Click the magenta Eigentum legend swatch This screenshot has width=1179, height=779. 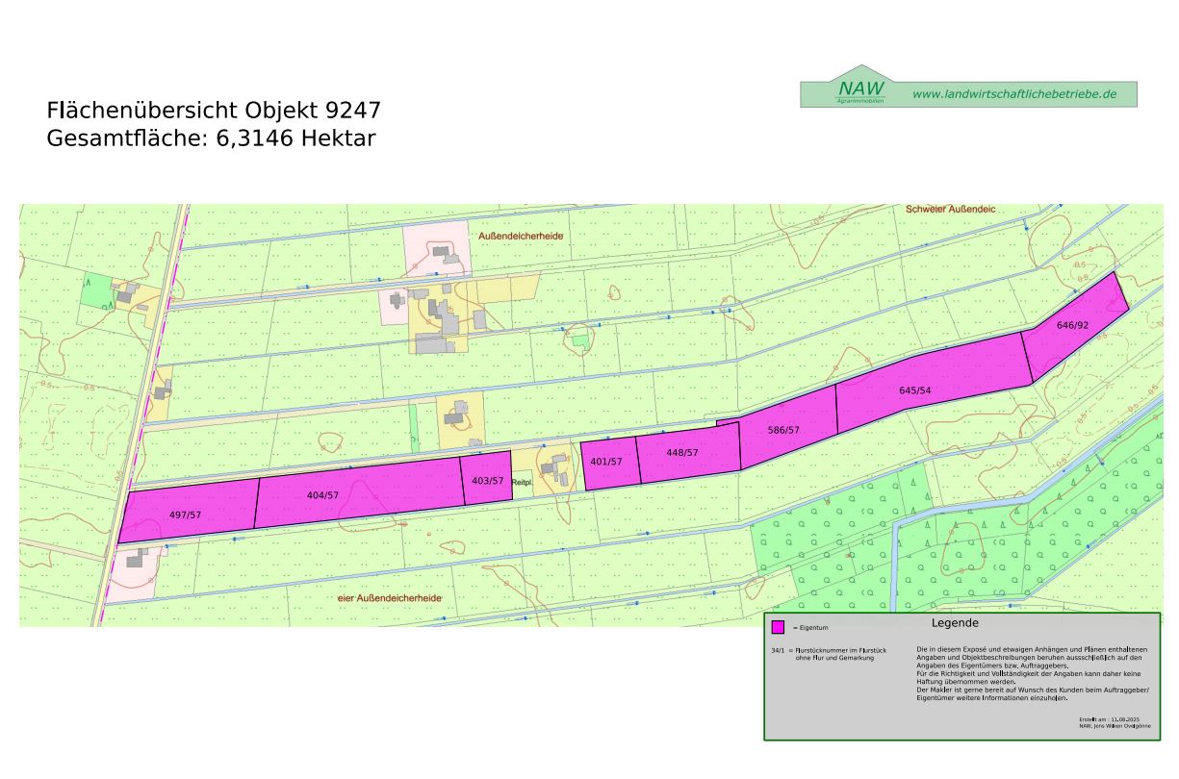click(778, 627)
